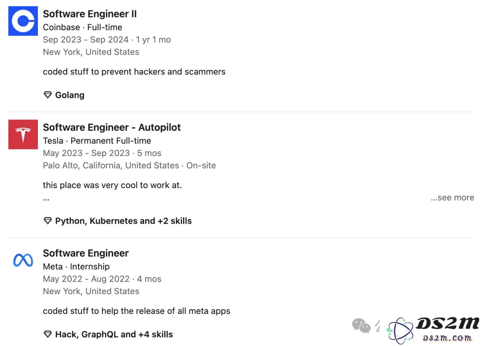Click the WeChat watermark icon
Viewport: 487px width, 346px height.
361,326
